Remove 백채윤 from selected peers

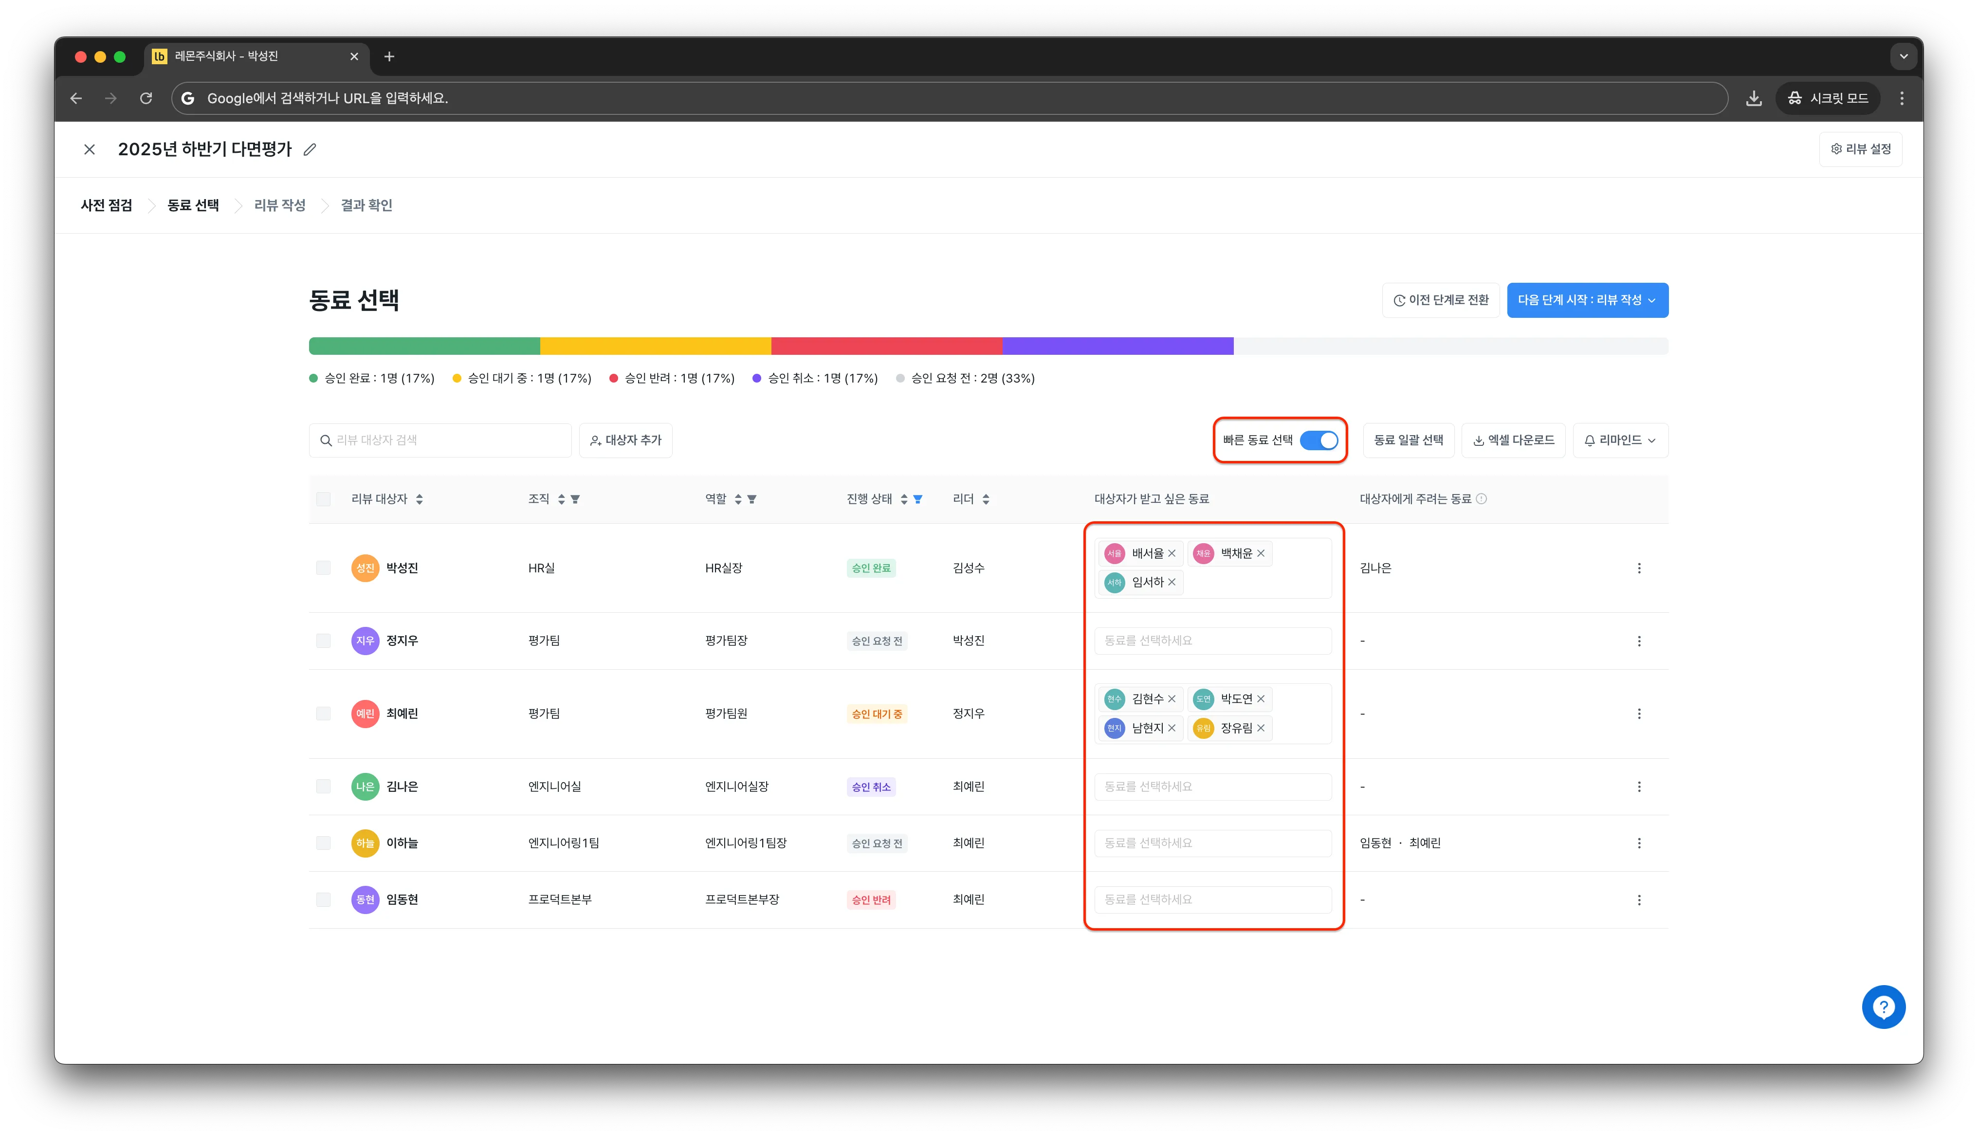click(1261, 553)
